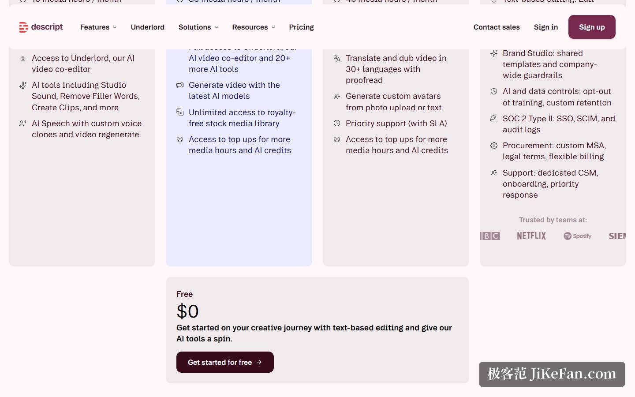Click the sparkle icon beside Brand Studio

(x=494, y=53)
